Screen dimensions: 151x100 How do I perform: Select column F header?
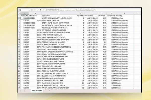pos(102,13)
